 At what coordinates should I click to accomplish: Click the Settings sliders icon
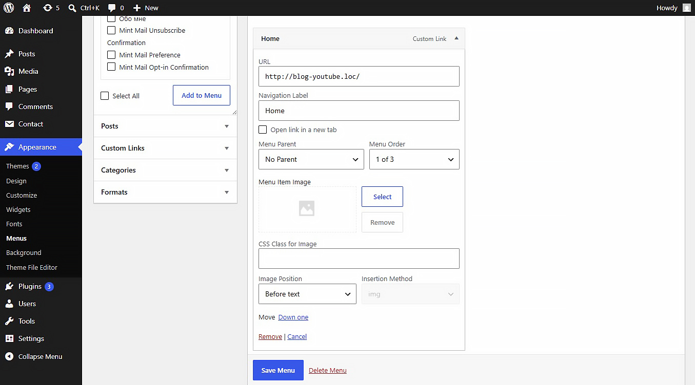[x=9, y=338]
